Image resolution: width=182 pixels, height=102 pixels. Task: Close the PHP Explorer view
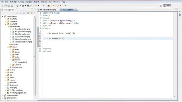click(15, 10)
